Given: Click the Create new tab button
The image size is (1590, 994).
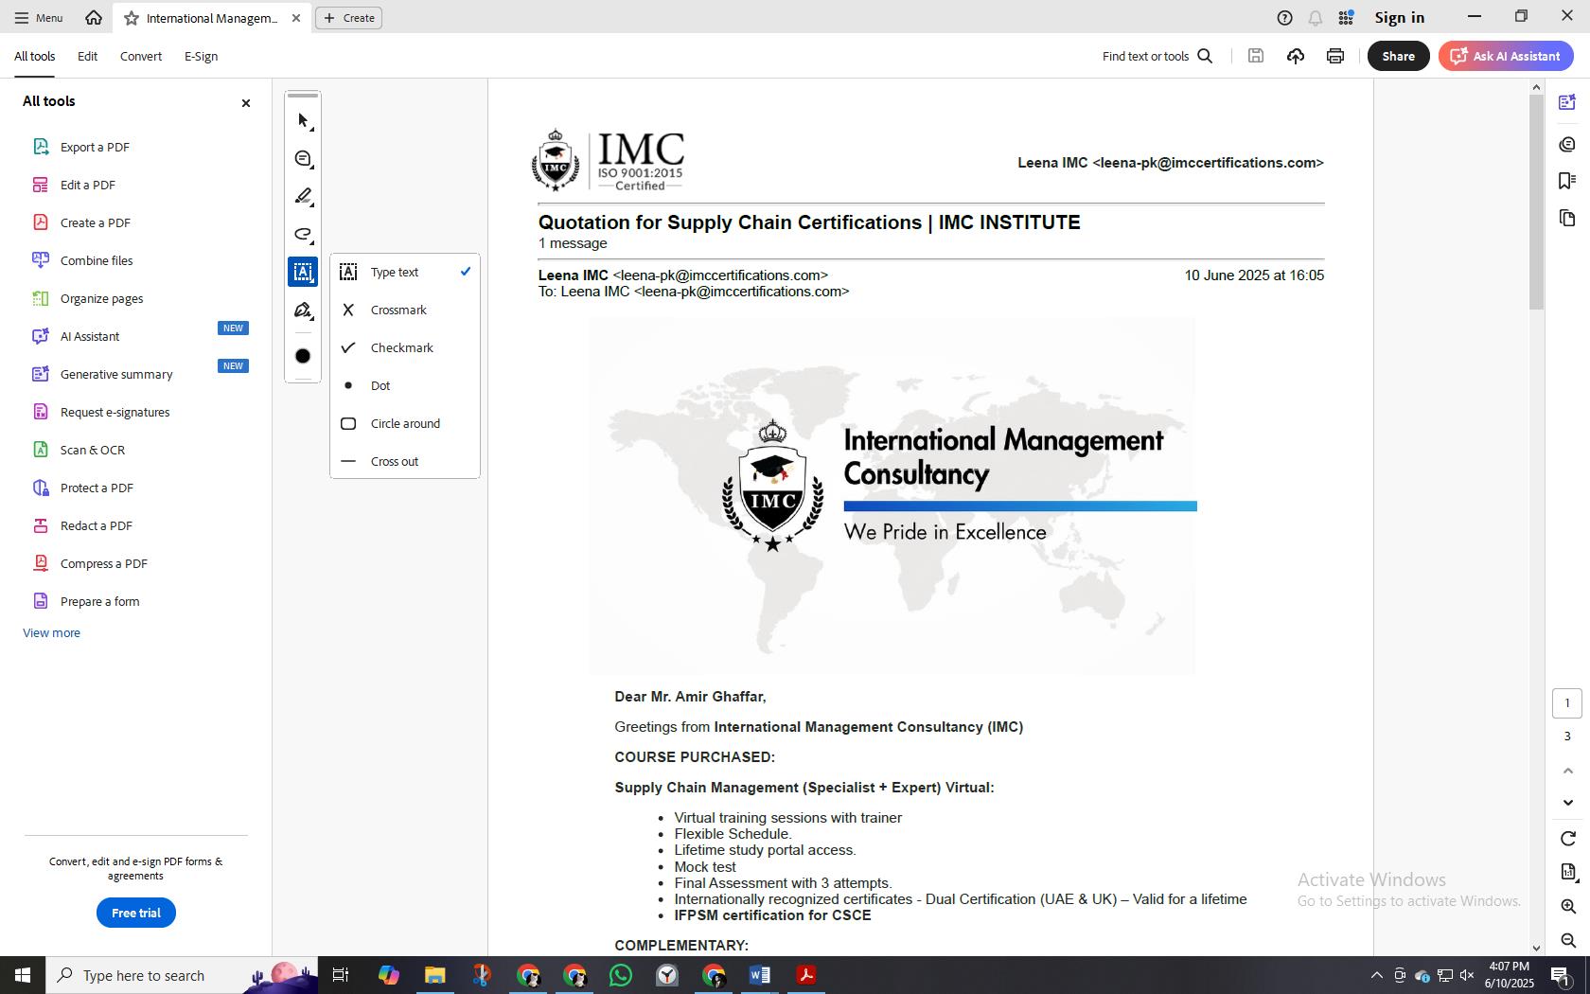Looking at the screenshot, I should click(x=348, y=18).
